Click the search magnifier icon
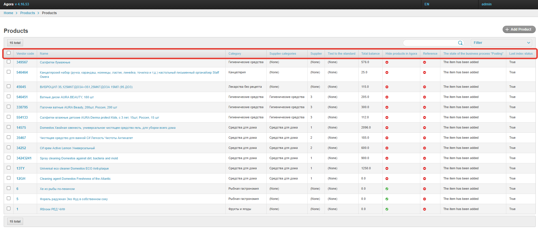The width and height of the screenshot is (538, 229). point(460,43)
